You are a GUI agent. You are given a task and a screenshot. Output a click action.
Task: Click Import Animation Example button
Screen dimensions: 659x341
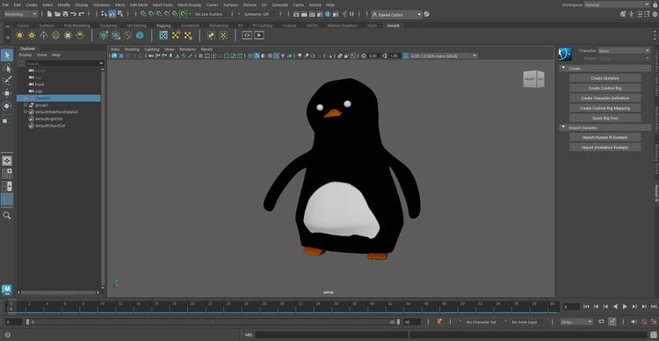(605, 147)
